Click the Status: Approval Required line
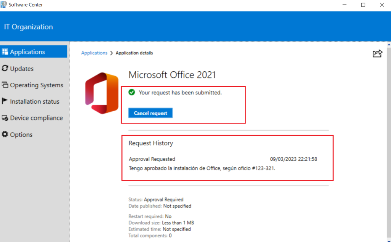Image resolution: width=391 pixels, height=242 pixels. click(156, 199)
